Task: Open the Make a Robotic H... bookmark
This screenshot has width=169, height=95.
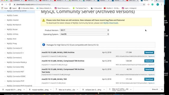Action: coord(44,8)
